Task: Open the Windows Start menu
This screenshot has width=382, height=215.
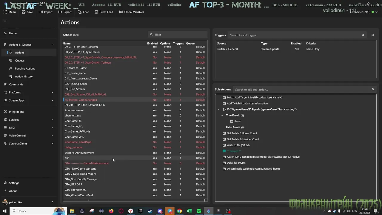Action: click(5, 211)
